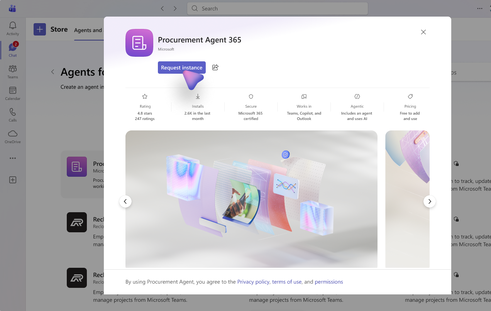
Task: Click the Procurement Agent 365 title
Action: 200,40
